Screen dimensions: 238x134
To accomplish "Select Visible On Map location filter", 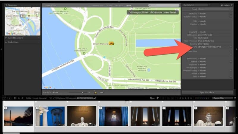I will click(97, 5).
